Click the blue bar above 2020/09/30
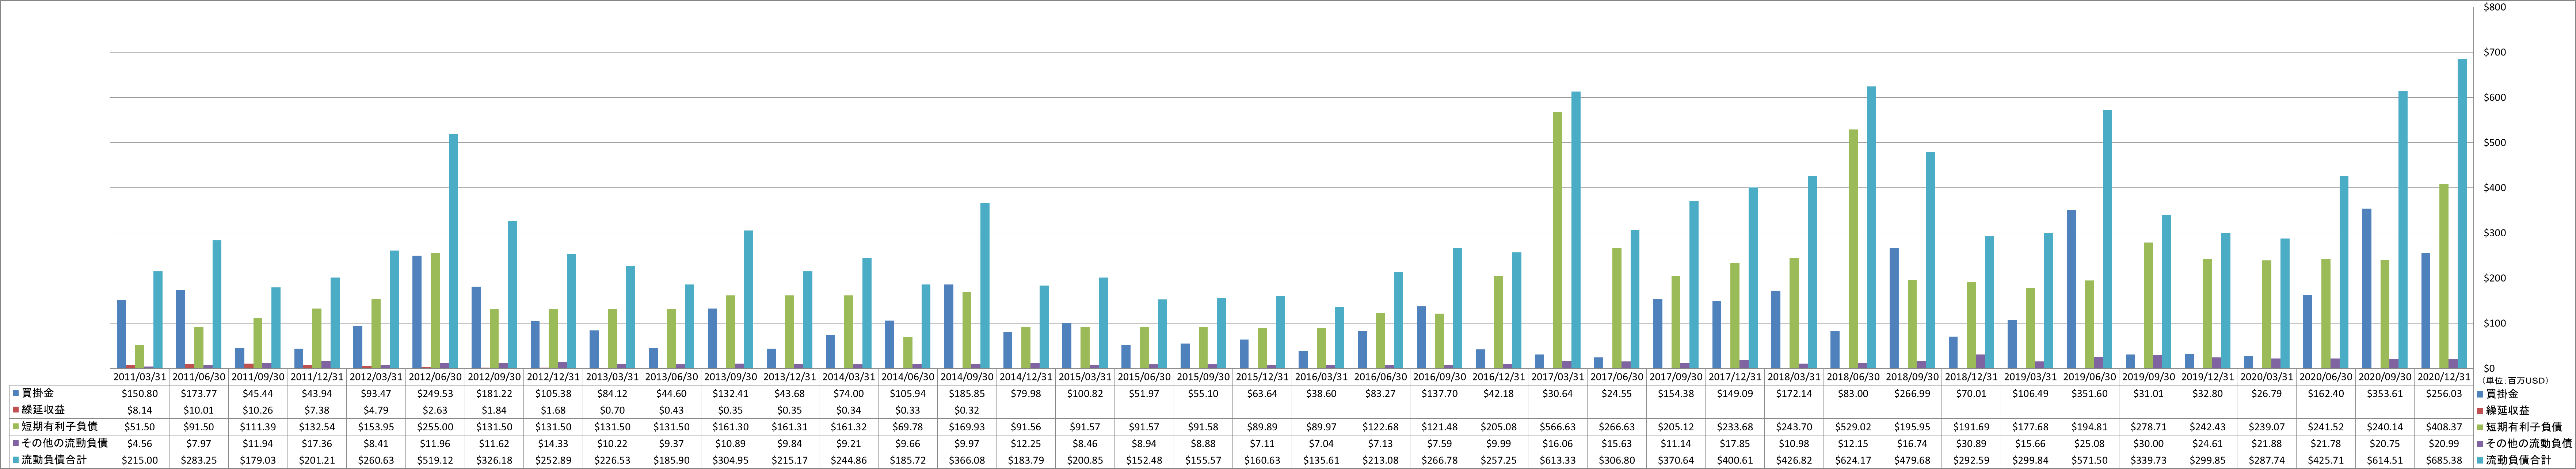The width and height of the screenshot is (2576, 469). pos(2367,288)
